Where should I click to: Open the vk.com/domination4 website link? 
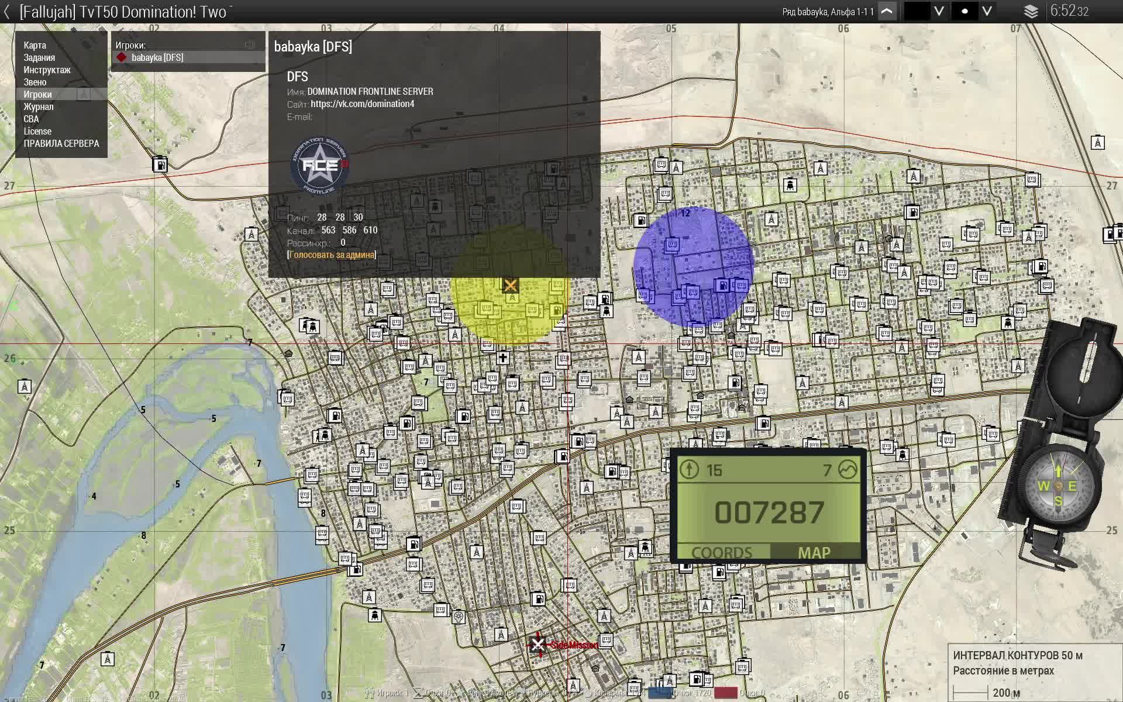(x=362, y=104)
